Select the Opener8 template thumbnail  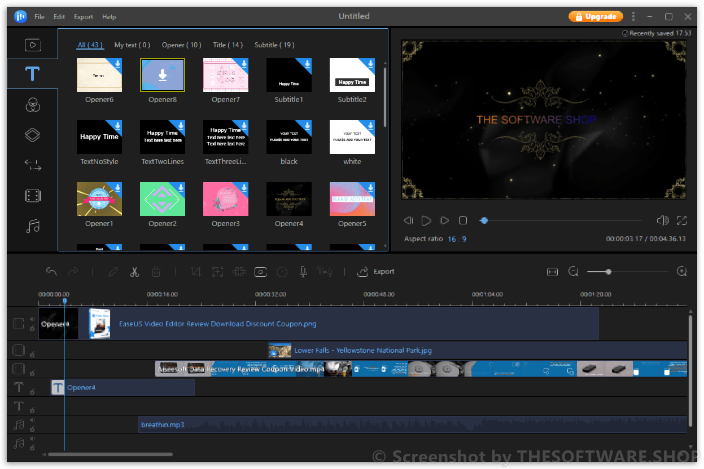[x=162, y=74]
